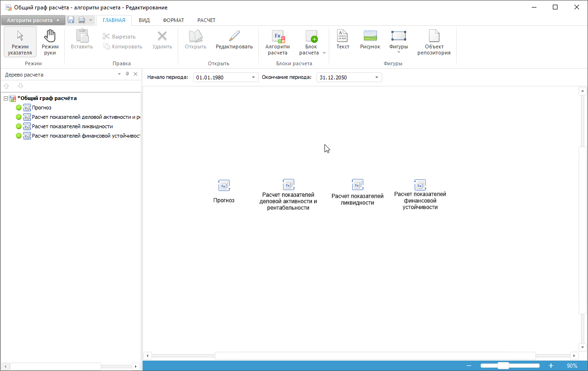
Task: Insert an Объект репозитория
Action: click(x=434, y=42)
